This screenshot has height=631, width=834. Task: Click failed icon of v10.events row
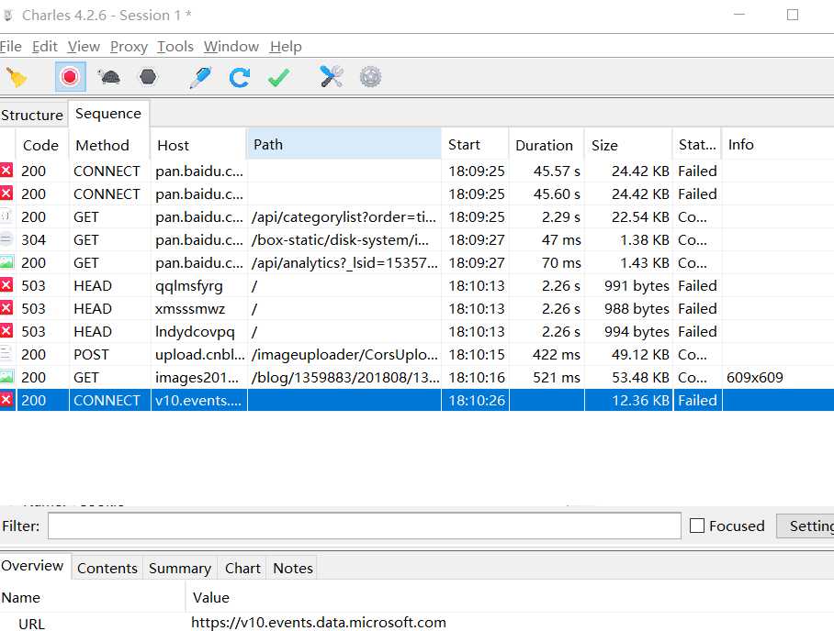[x=6, y=400]
